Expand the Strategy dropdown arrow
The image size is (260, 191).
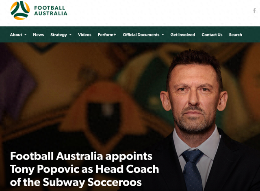(70, 35)
